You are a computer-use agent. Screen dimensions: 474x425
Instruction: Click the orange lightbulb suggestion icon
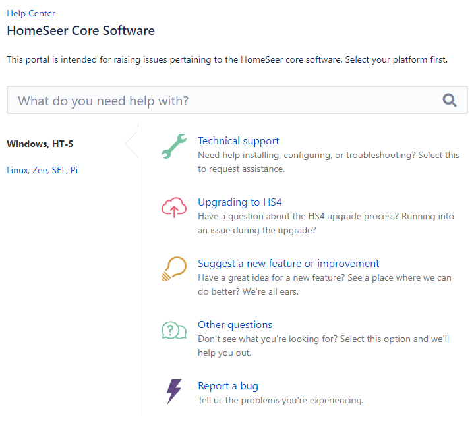click(x=174, y=269)
